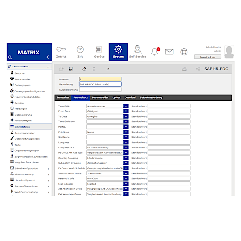Switch to the Transceiver tab
Screen dimensions: 241x241
[x=63, y=98]
